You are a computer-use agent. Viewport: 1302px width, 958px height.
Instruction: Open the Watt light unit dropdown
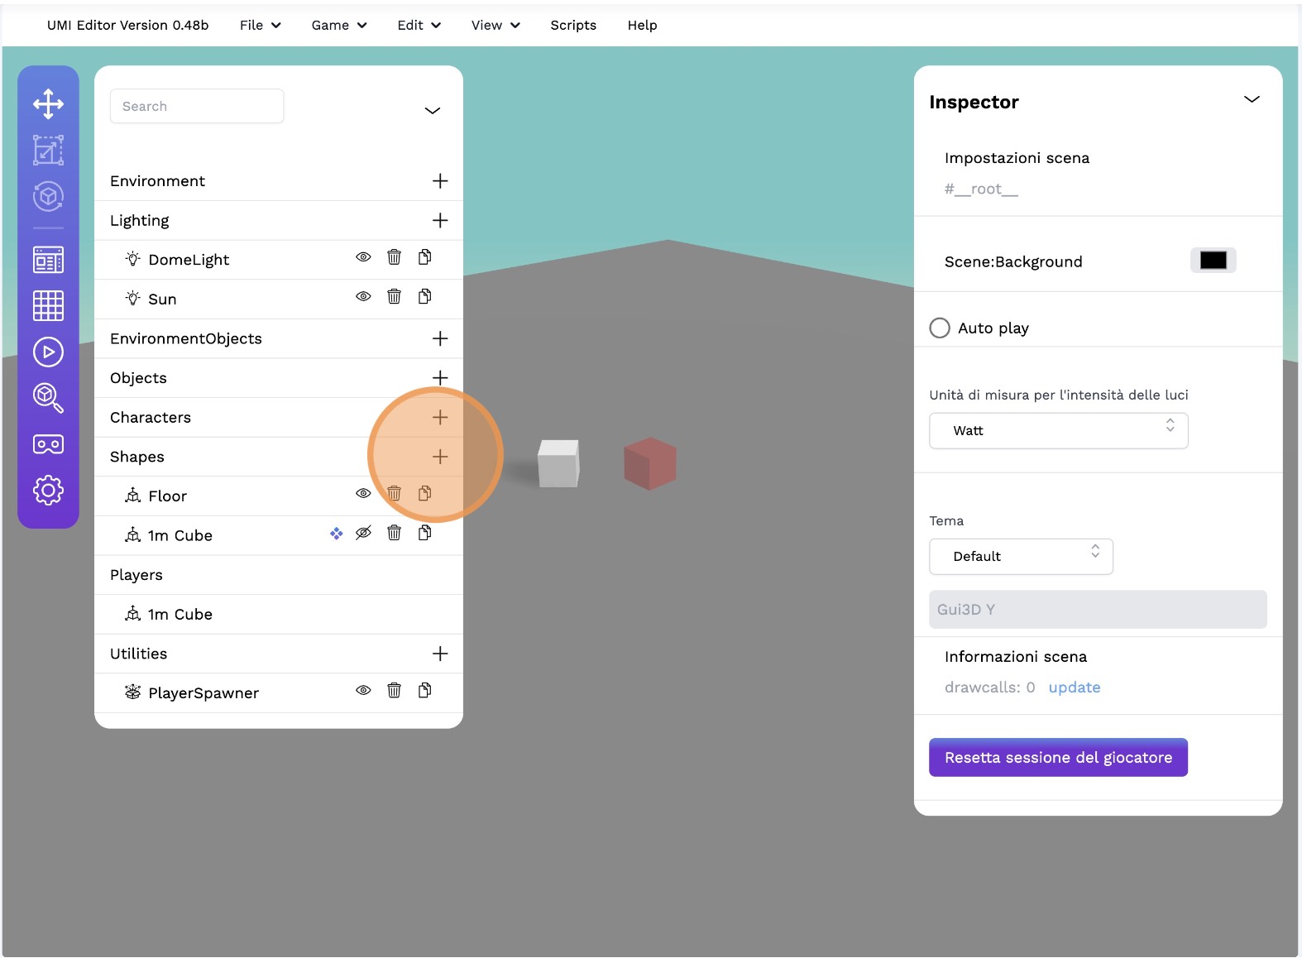1058,431
